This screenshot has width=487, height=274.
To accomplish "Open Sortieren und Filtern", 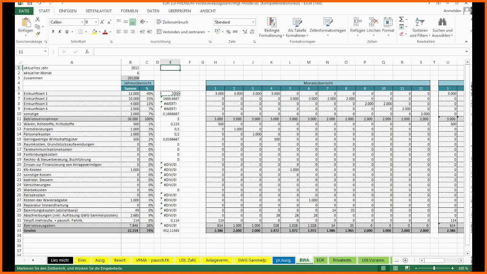I will pos(419,28).
